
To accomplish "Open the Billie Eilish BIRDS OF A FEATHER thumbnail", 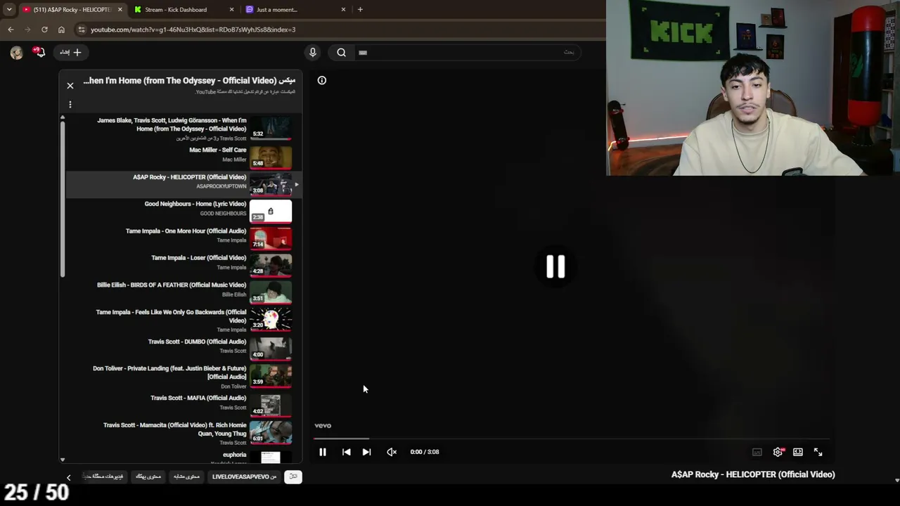I will pyautogui.click(x=271, y=292).
